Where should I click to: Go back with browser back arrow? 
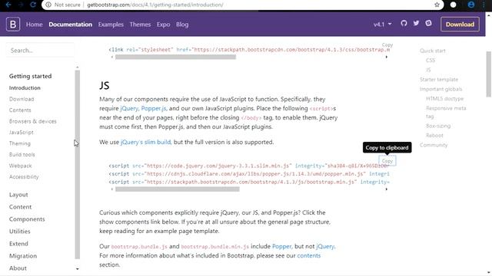pyautogui.click(x=8, y=5)
